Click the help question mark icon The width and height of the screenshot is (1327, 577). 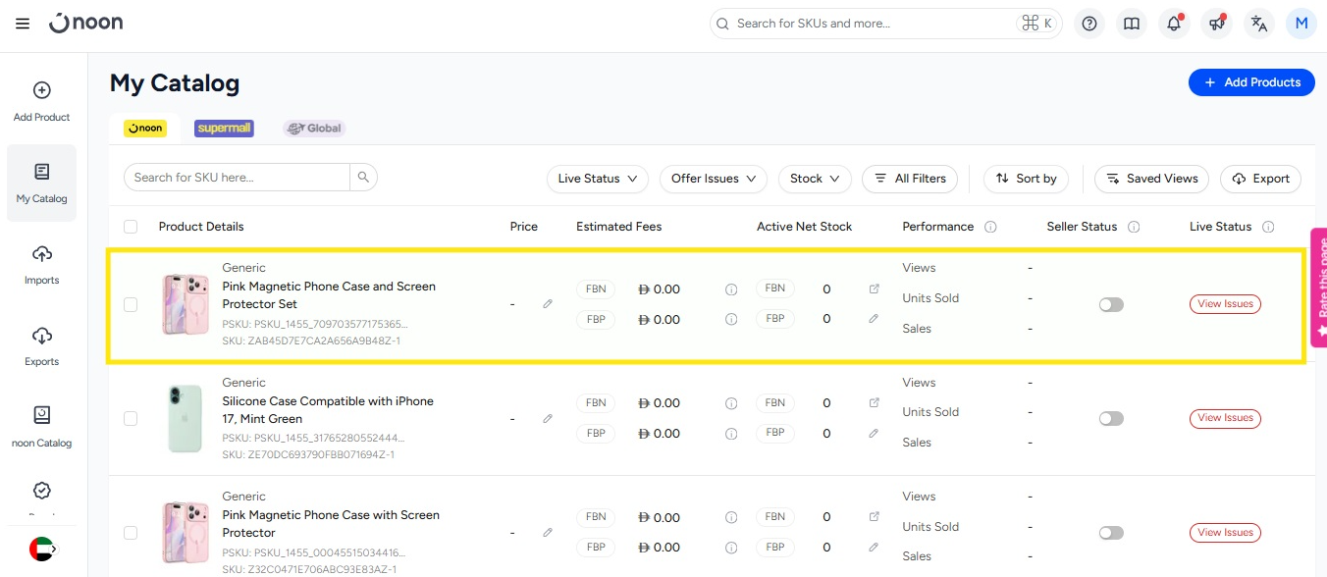click(x=1088, y=24)
